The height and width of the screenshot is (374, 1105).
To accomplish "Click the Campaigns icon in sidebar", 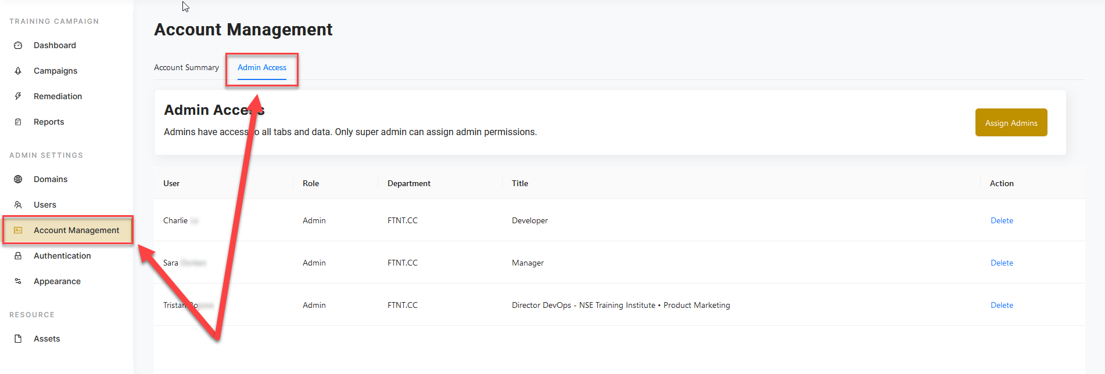I will tap(18, 71).
